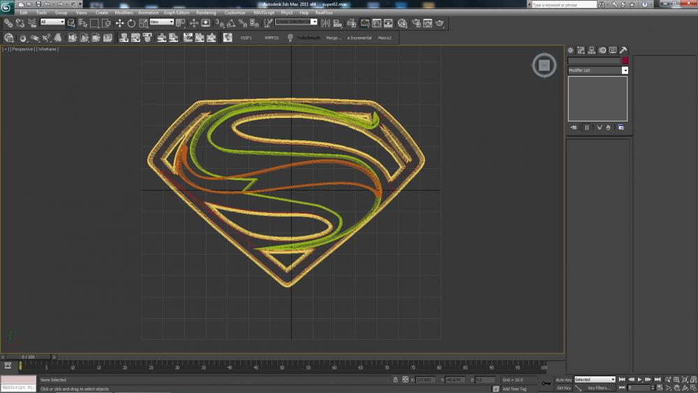
Task: Toggle Spinner Snap
Action: coord(254,23)
